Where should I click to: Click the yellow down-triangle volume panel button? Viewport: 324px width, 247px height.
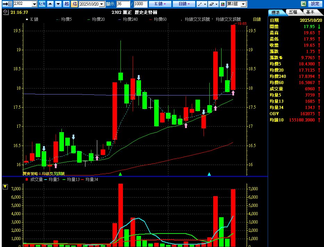[5, 187]
